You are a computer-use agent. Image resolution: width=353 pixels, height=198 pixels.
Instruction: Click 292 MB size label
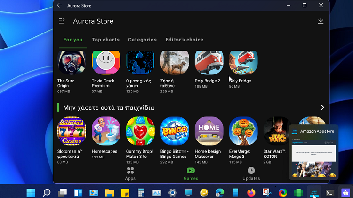(x=167, y=162)
